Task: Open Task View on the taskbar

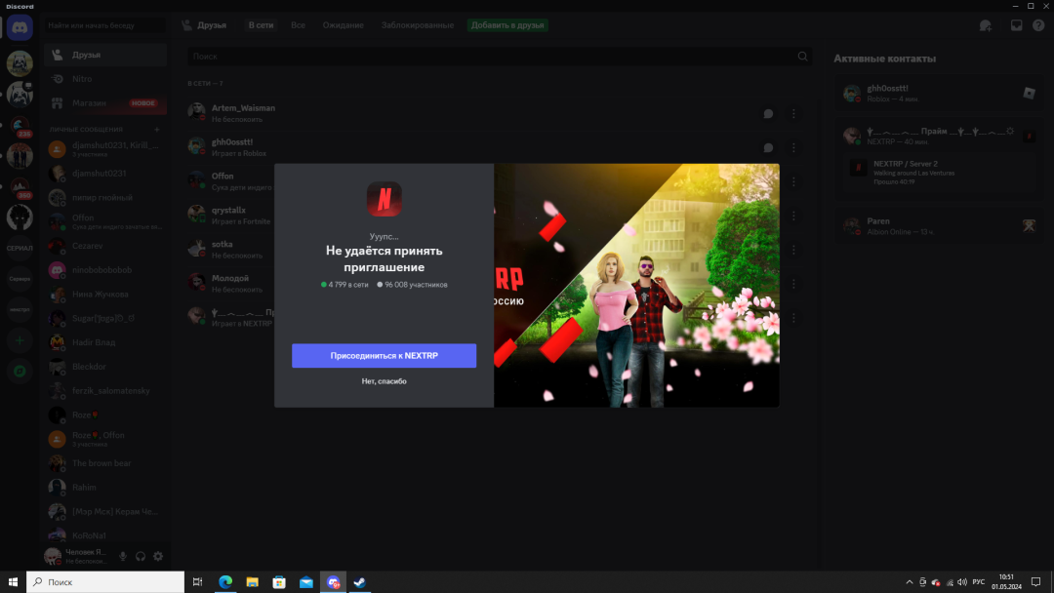Action: tap(197, 582)
